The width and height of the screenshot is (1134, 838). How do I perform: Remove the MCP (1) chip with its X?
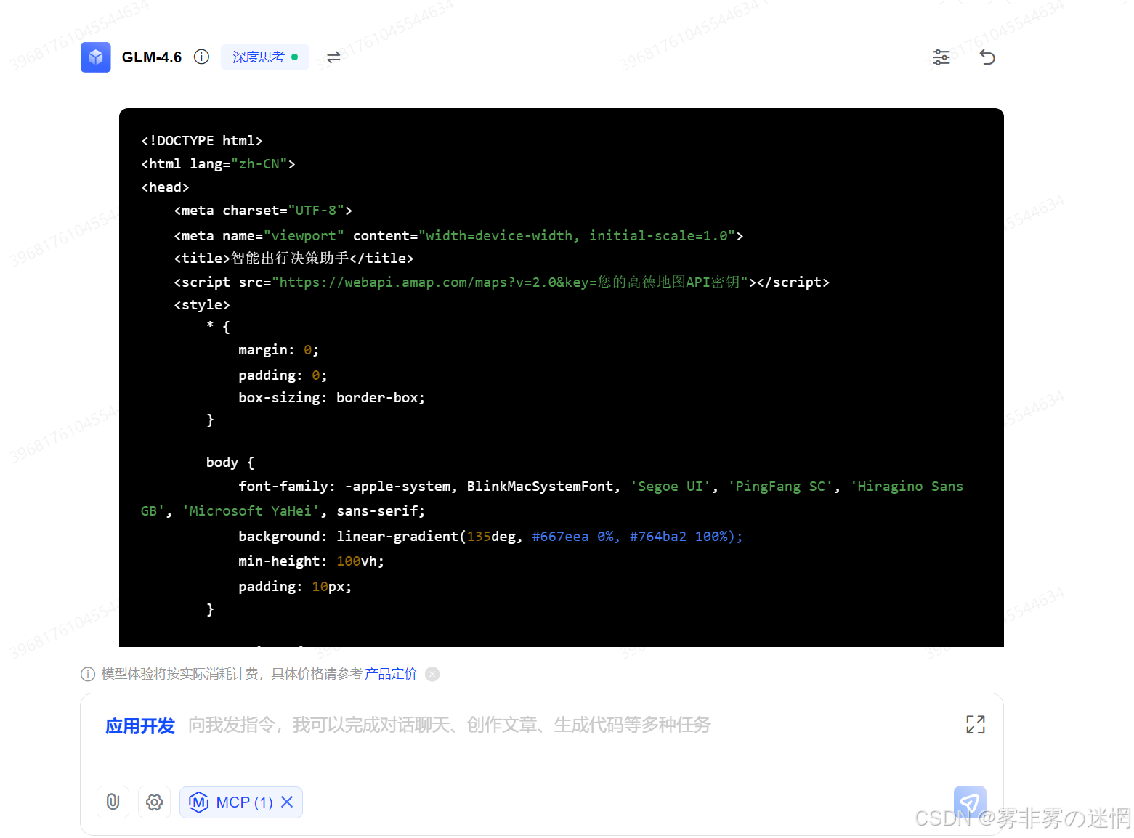tap(287, 802)
